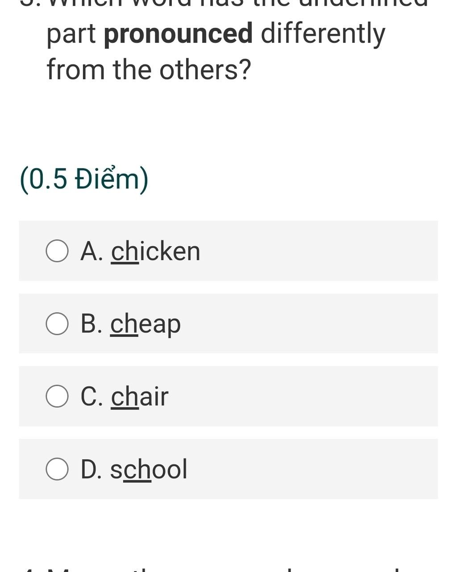Image resolution: width=457 pixels, height=572 pixels.
Task: Choose the A. chicken option row
Action: (228, 251)
